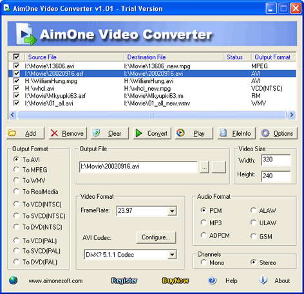Viewport: 304px width, 294px height.
Task: Click the Play media player icon
Action: pos(180,133)
